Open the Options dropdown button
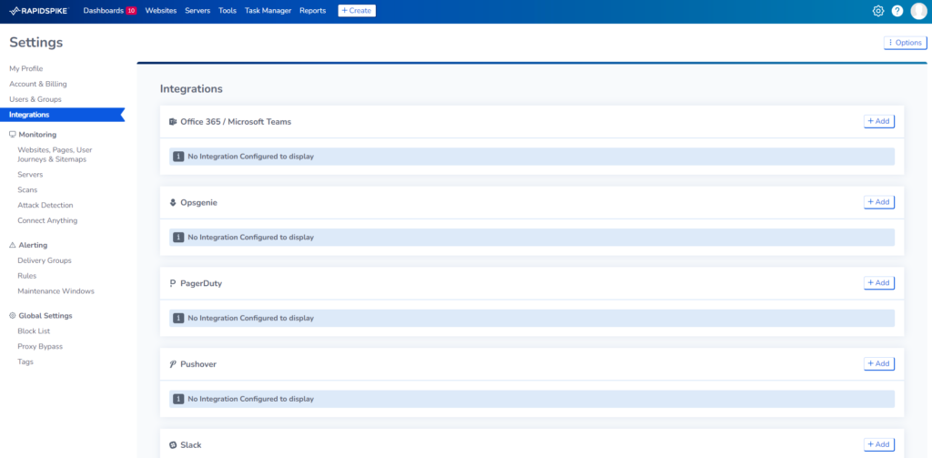This screenshot has height=458, width=932. [906, 43]
